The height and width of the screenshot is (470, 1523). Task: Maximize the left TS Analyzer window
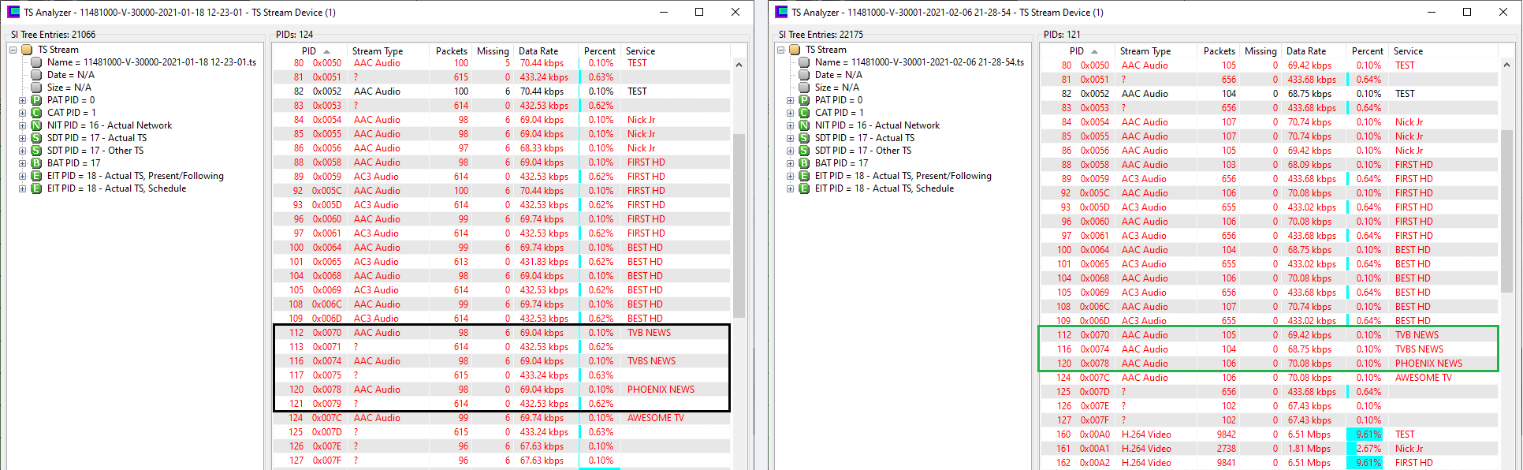coord(699,12)
